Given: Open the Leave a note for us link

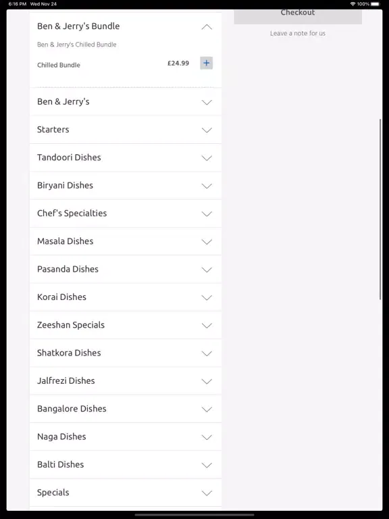Looking at the screenshot, I should [x=298, y=33].
